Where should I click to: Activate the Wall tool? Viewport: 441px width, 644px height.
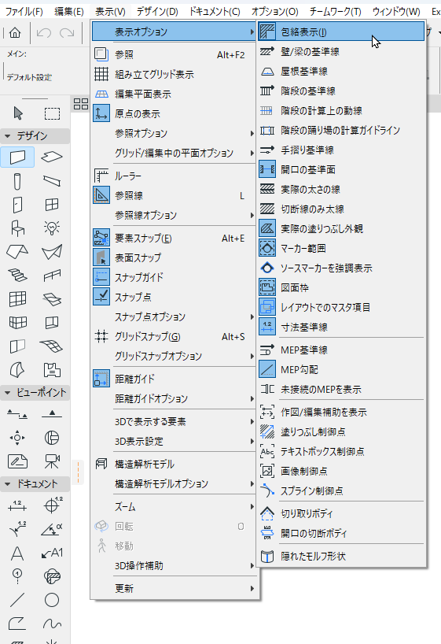tap(17, 157)
